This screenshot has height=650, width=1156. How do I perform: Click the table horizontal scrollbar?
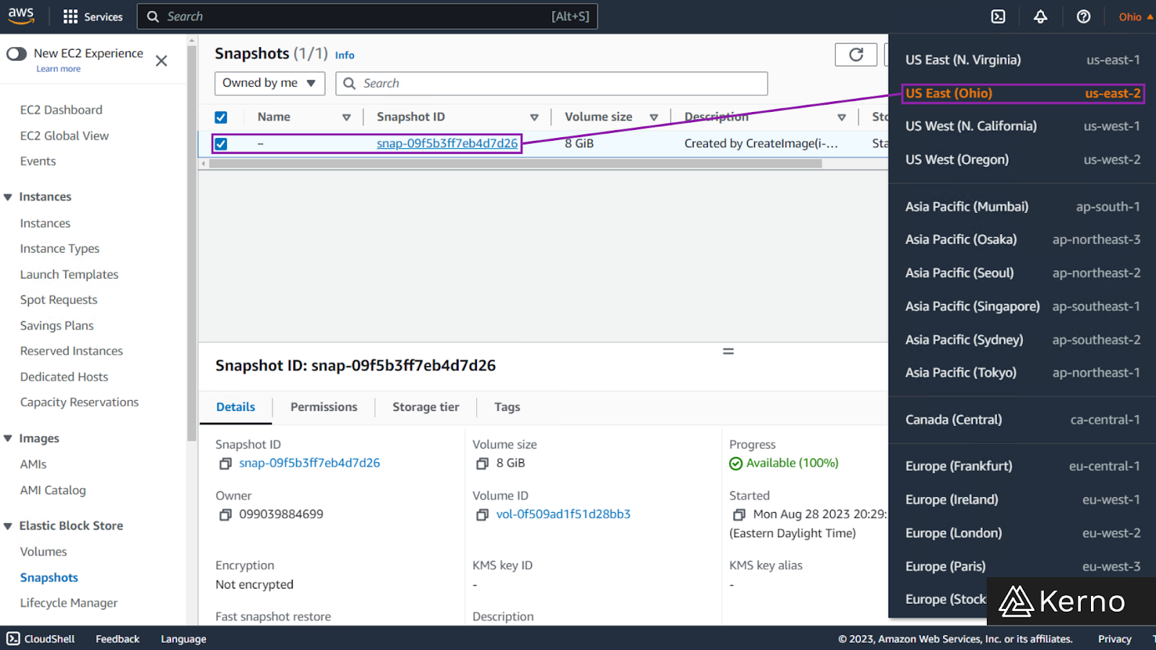515,164
